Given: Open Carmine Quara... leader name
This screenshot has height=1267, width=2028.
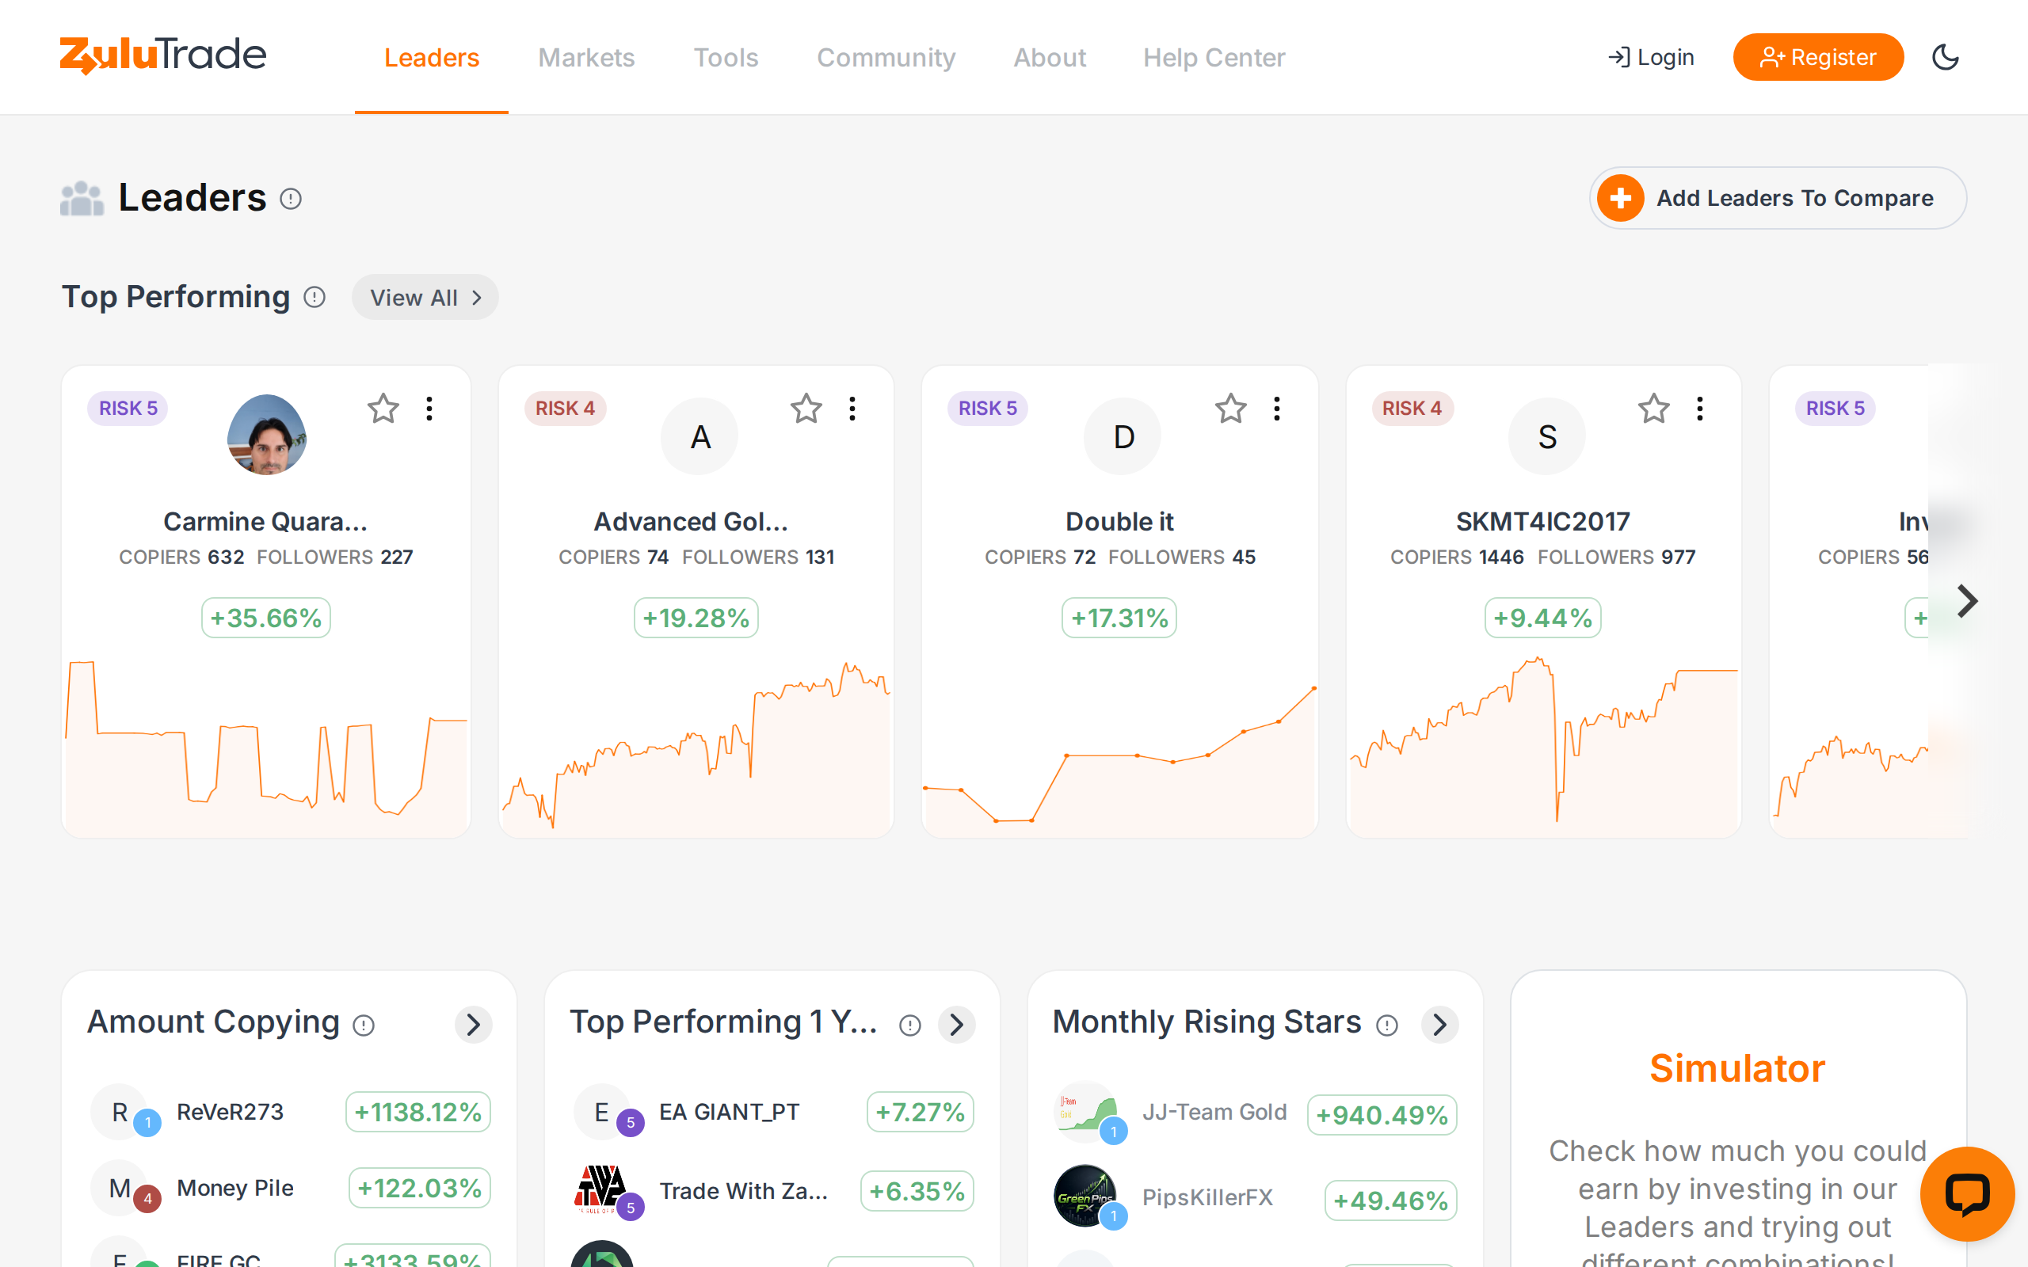Looking at the screenshot, I should [x=265, y=521].
